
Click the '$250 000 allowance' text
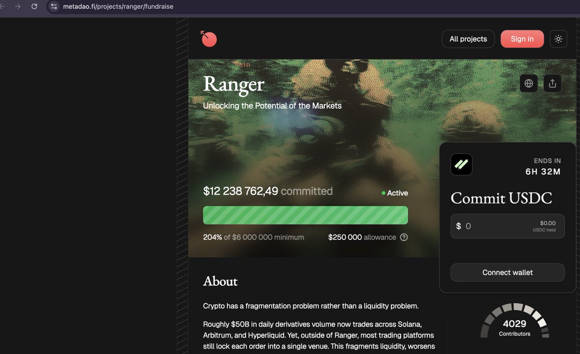point(362,237)
